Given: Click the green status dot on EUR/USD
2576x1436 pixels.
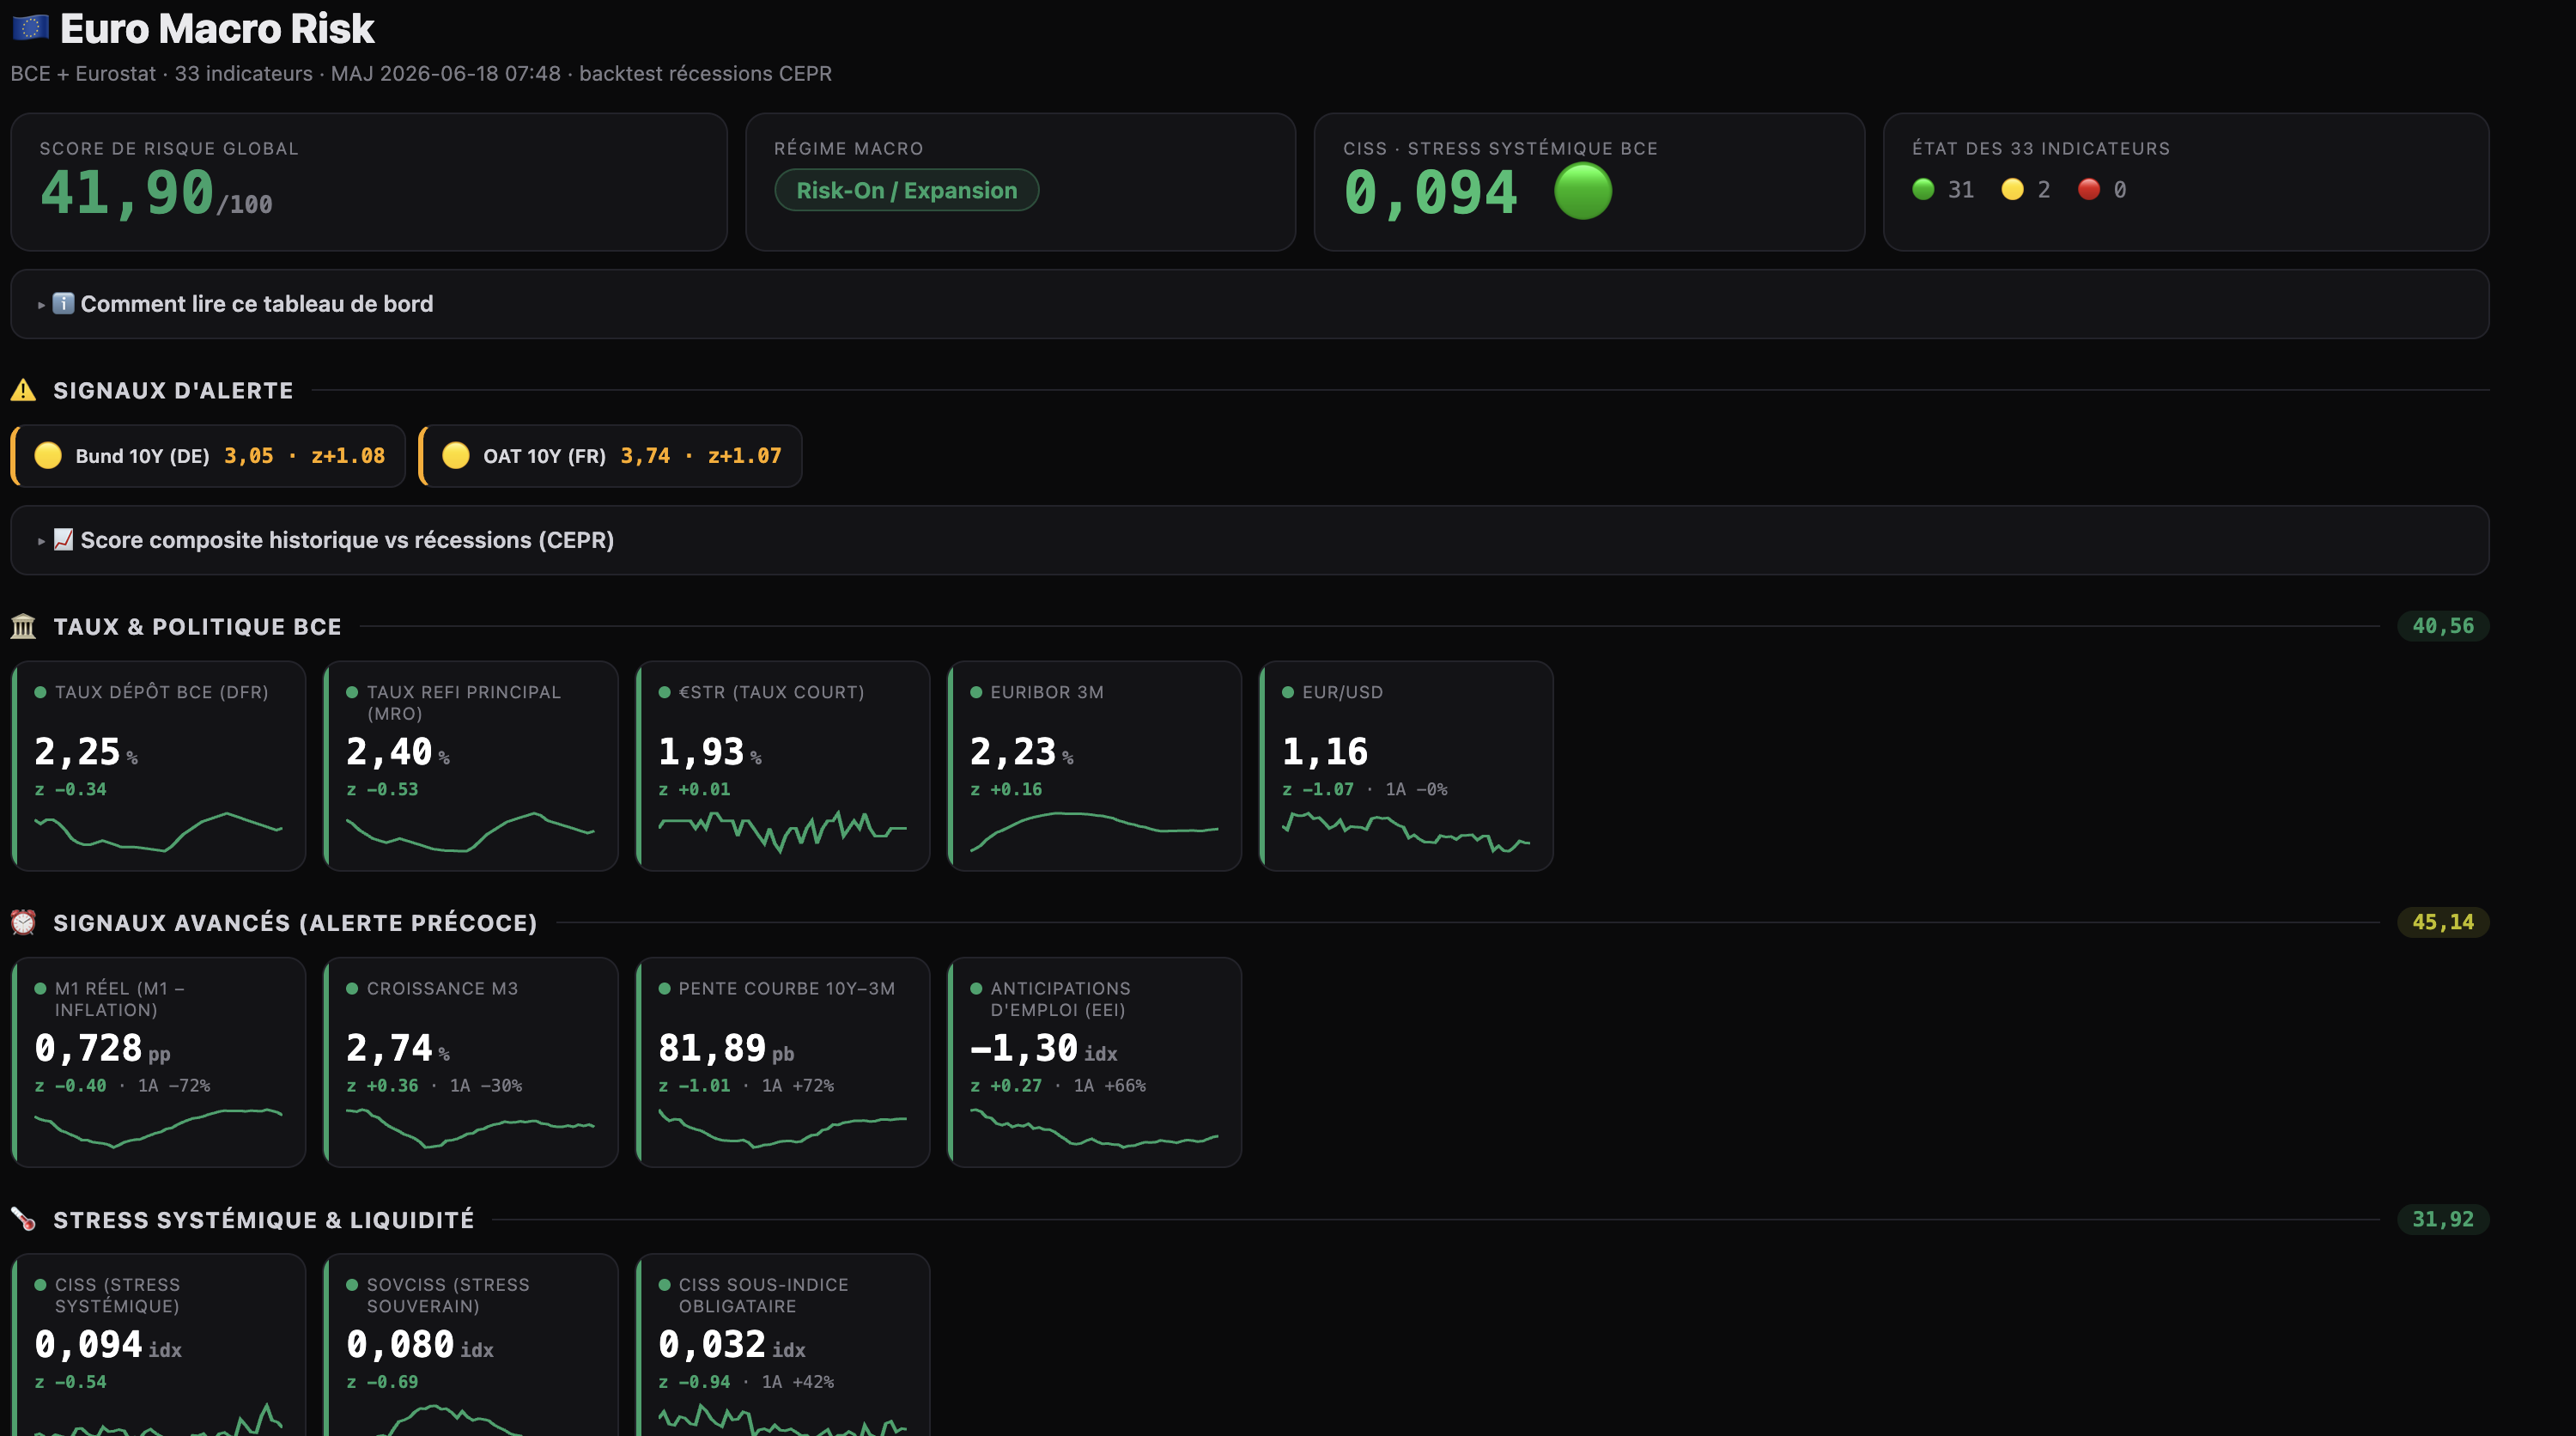Looking at the screenshot, I should click(1288, 692).
